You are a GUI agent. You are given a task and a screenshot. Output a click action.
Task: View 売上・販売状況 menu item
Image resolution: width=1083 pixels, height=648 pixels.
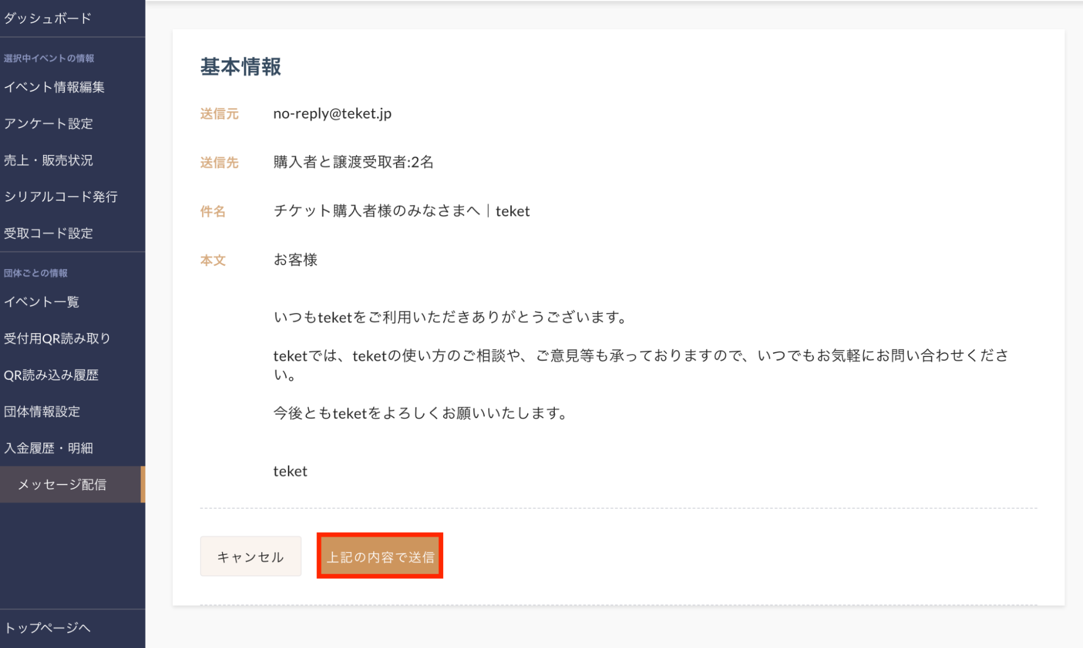point(49,160)
